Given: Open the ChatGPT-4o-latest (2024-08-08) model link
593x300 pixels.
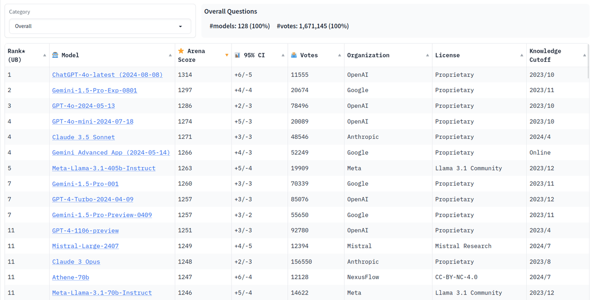Looking at the screenshot, I should (107, 75).
